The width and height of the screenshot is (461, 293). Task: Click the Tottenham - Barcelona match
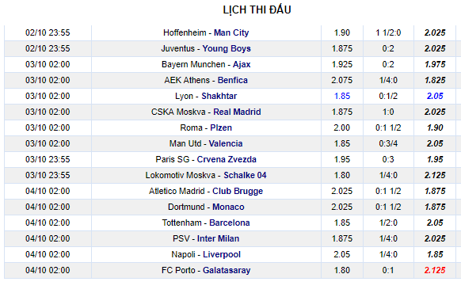206,223
